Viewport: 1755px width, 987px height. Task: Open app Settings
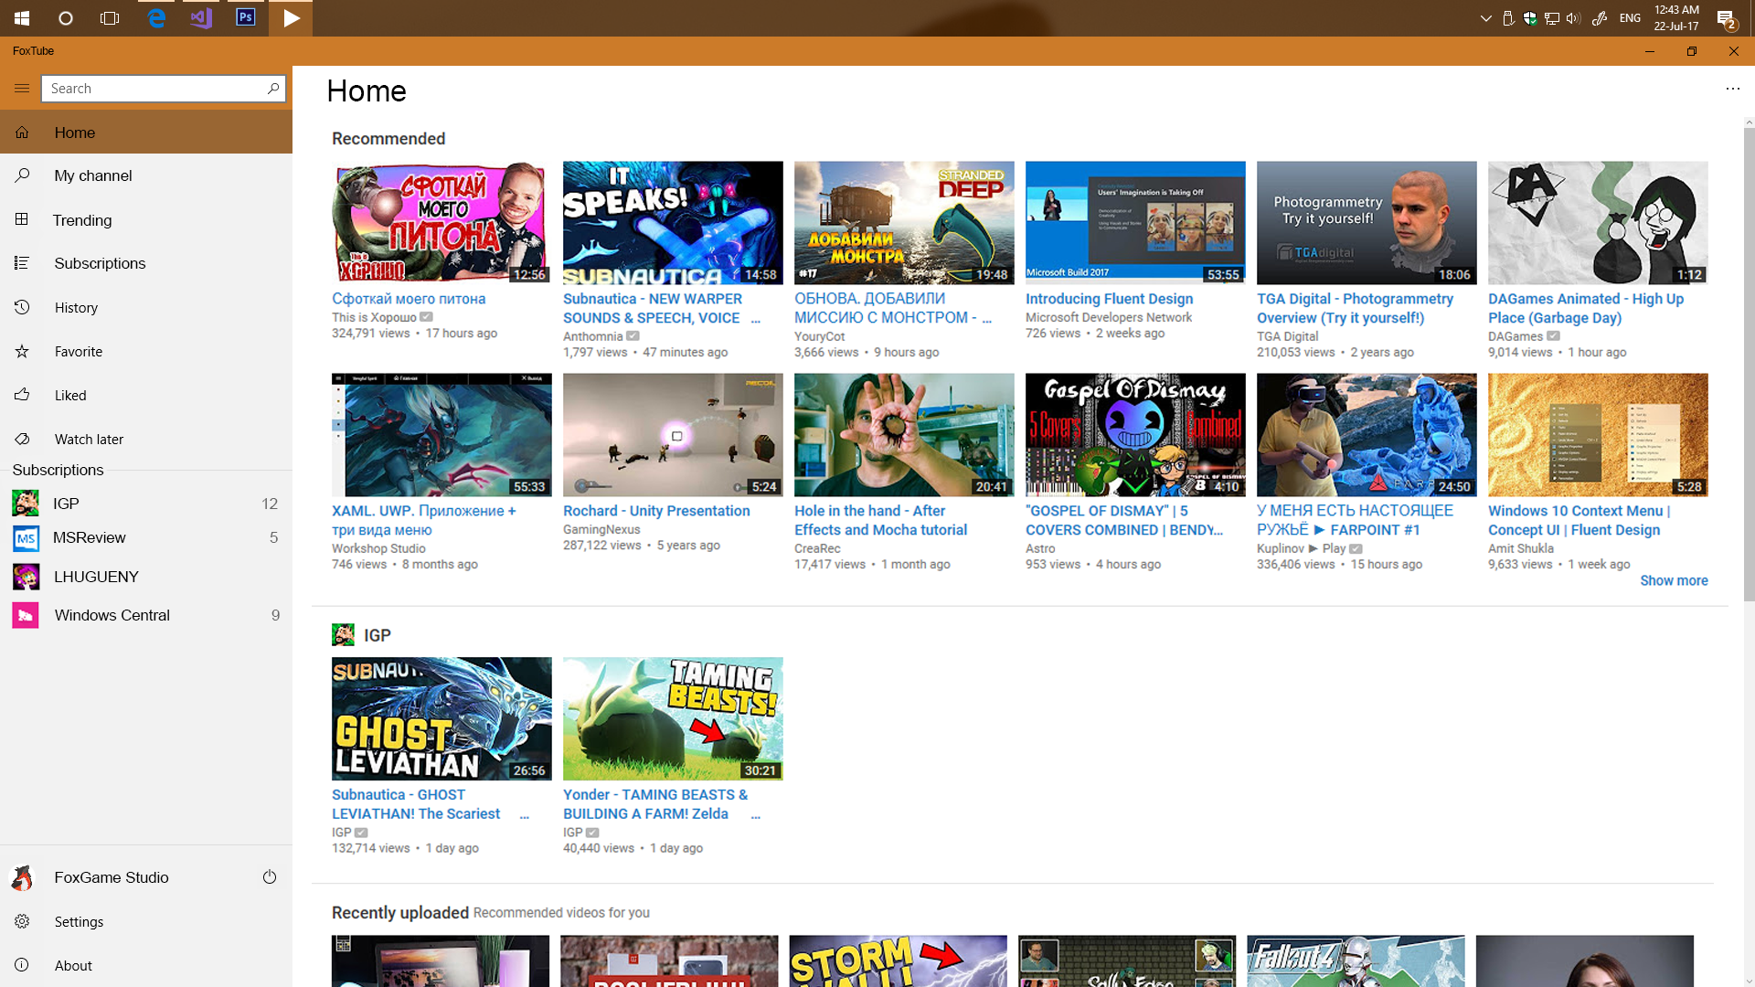pyautogui.click(x=79, y=922)
